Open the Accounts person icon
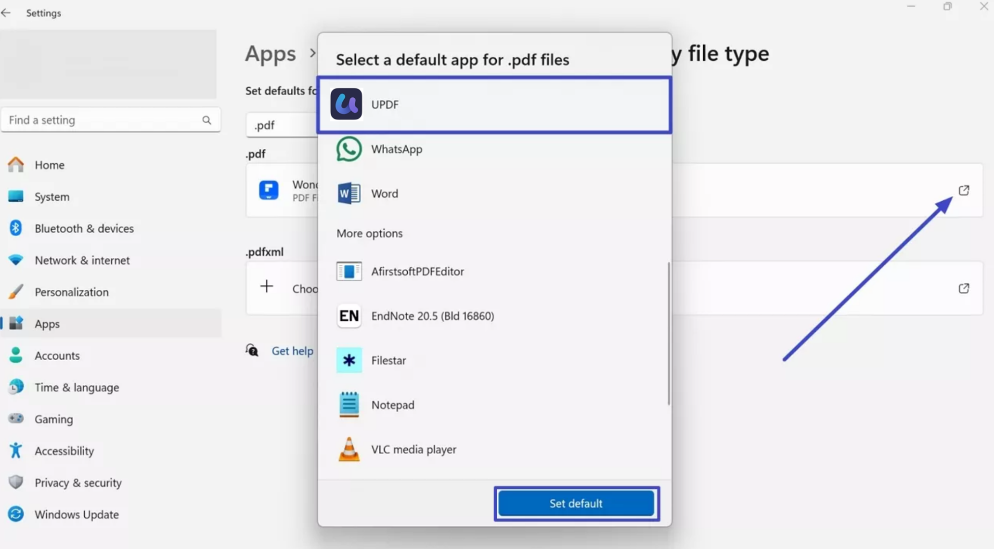Viewport: 994px width, 549px height. 16,355
